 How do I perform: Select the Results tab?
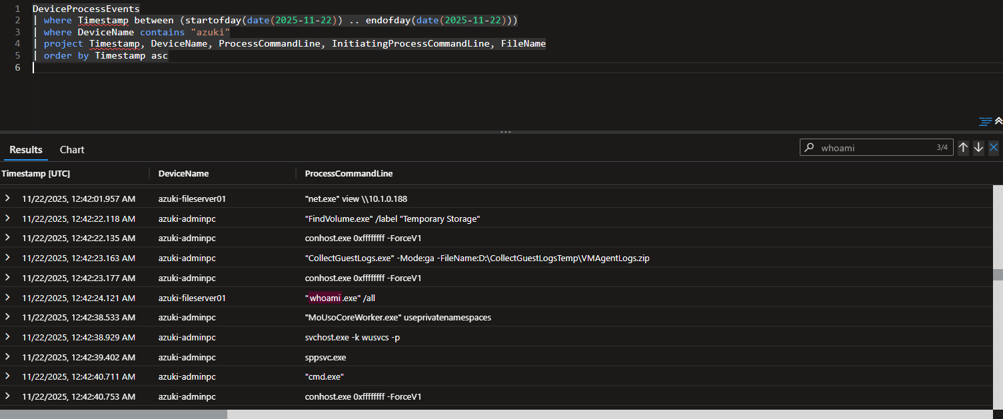pyautogui.click(x=26, y=150)
